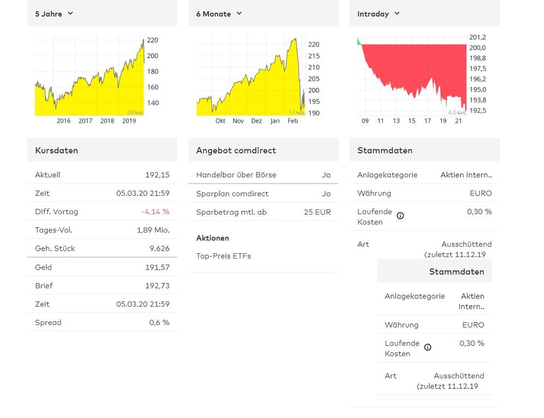Viewport: 544px width, 418px height.
Task: Click the upper "Stammdaten" section header
Action: point(384,151)
